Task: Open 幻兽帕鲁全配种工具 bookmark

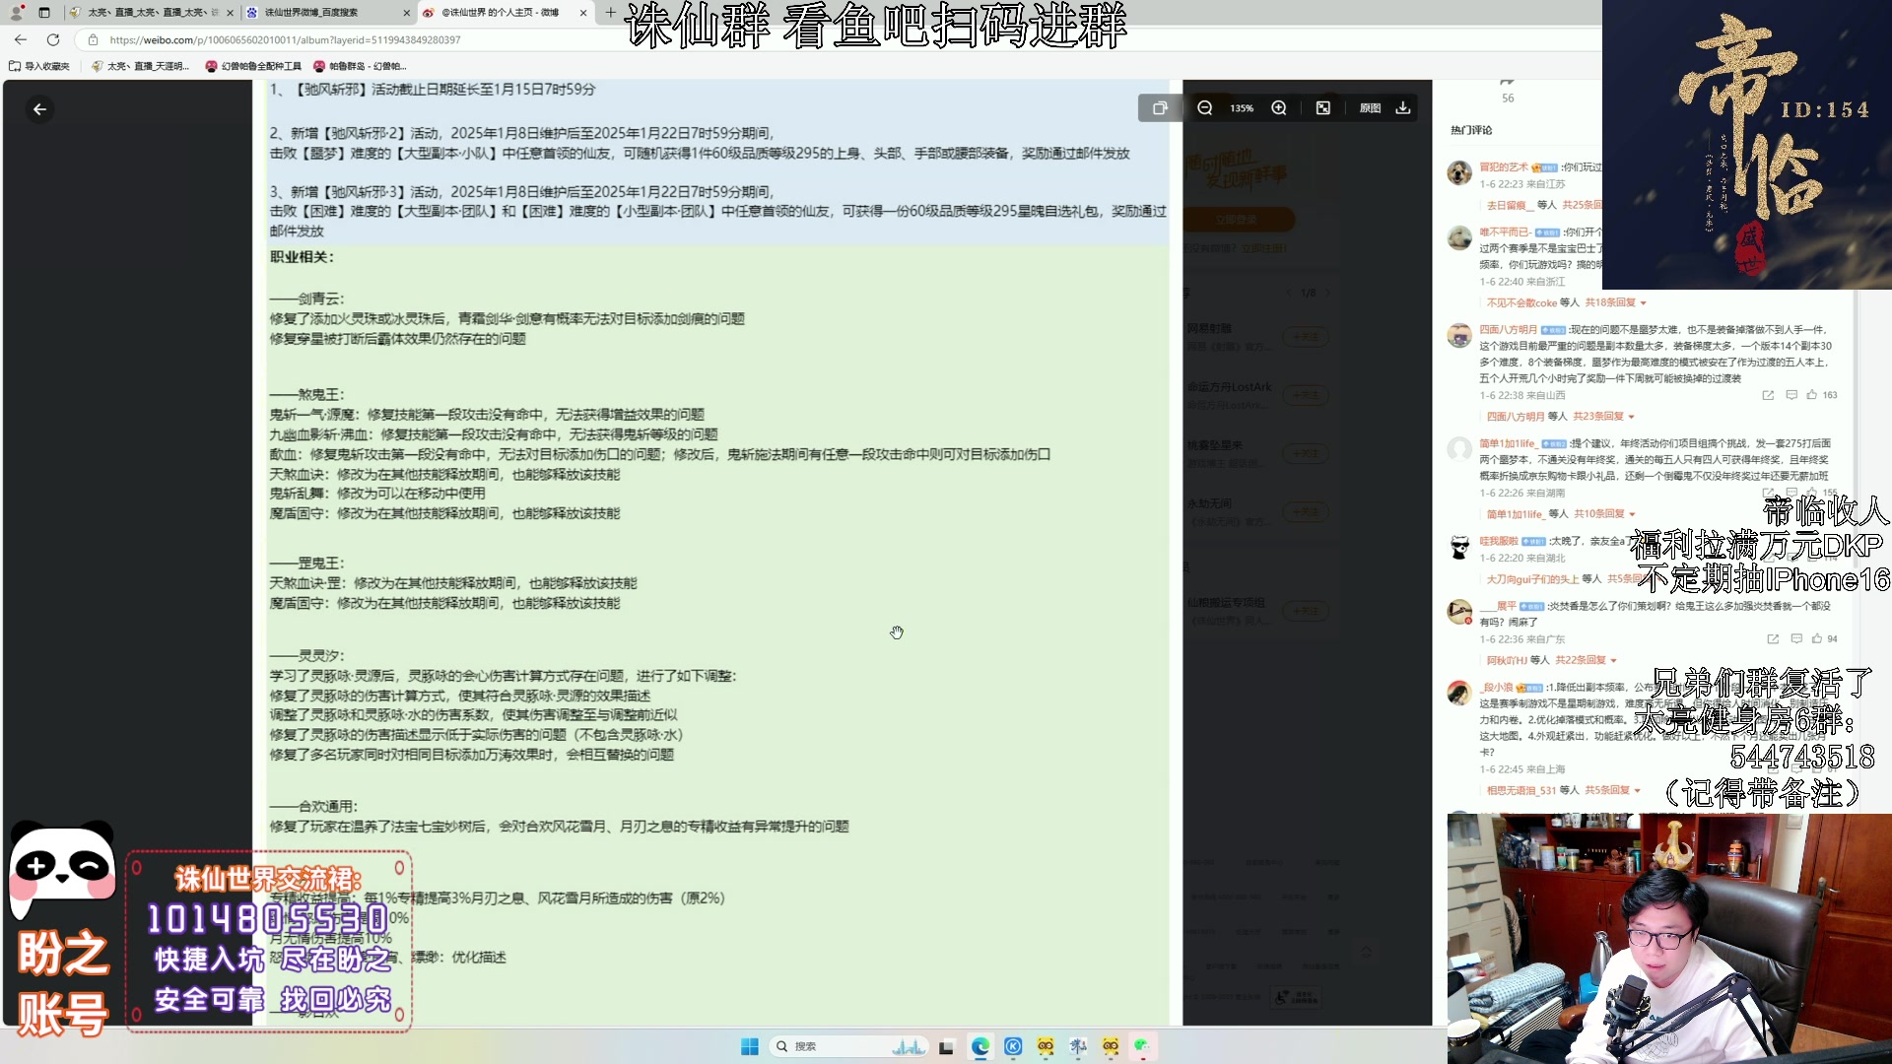Action: tap(253, 66)
